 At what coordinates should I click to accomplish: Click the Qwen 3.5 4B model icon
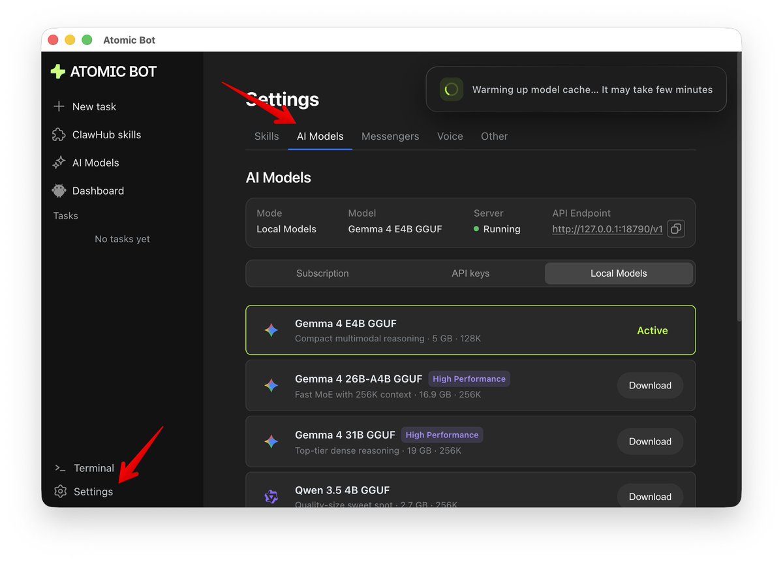(x=271, y=497)
